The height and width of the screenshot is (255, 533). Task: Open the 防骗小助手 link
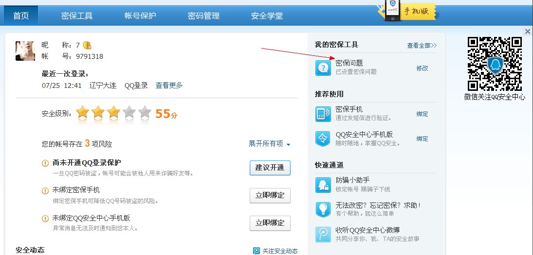[x=352, y=180]
